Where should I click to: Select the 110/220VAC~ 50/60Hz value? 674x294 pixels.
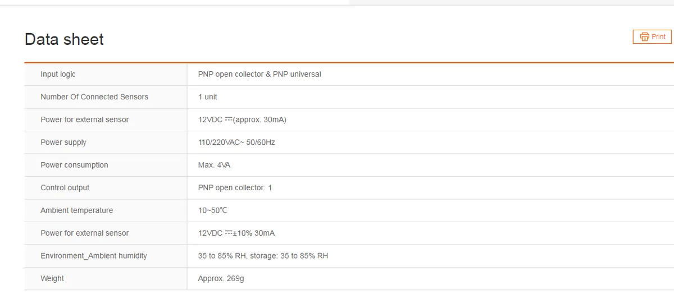click(236, 143)
